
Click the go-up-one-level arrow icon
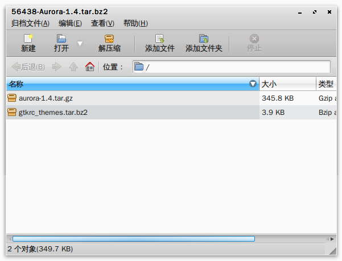73,67
